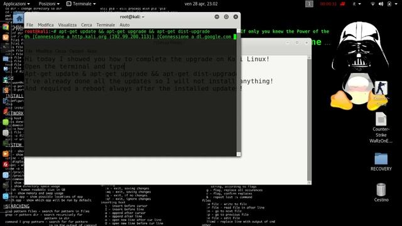The width and height of the screenshot is (402, 226).
Task: Click the root@kali terminal title bar
Action: tap(132, 17)
